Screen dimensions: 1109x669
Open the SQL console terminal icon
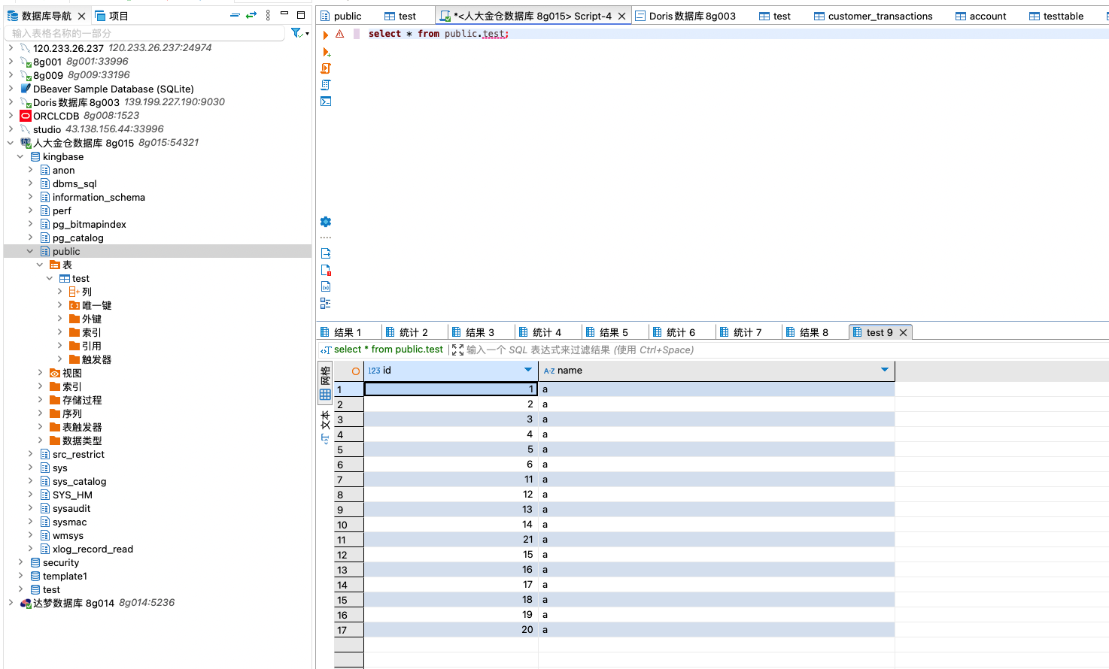[326, 101]
